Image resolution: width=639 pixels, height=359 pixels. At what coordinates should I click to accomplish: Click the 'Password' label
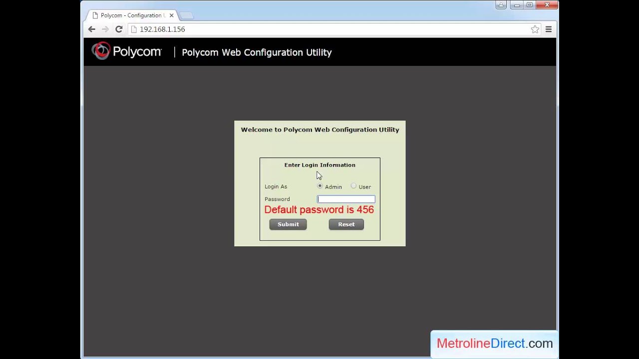277,199
